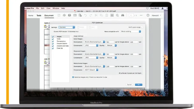This screenshot has width=194, height=109.
Task: Click the email envelope icon
Action: [75, 15]
